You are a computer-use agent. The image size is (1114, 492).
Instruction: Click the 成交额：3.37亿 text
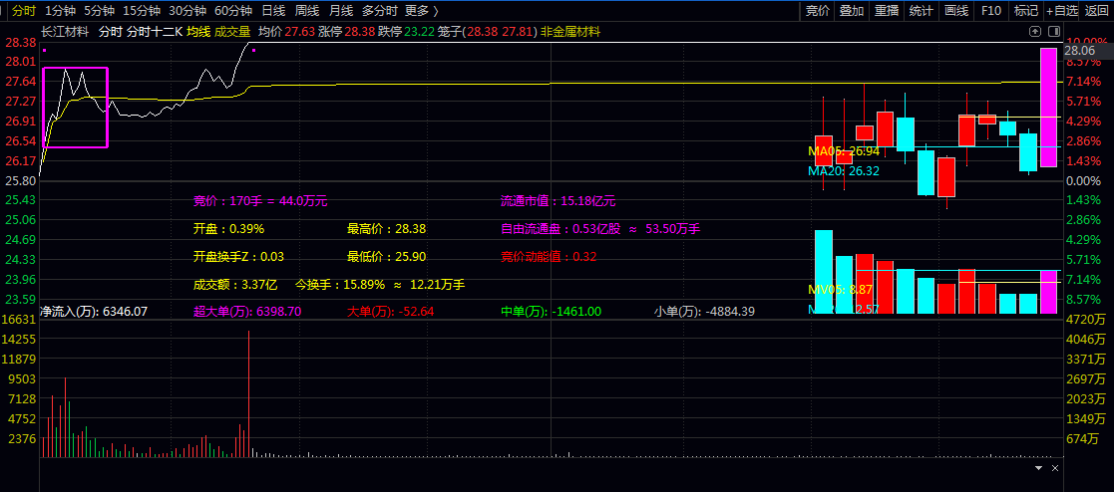point(235,285)
